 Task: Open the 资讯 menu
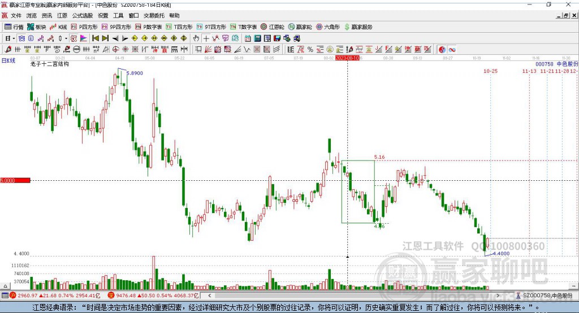[x=47, y=15]
